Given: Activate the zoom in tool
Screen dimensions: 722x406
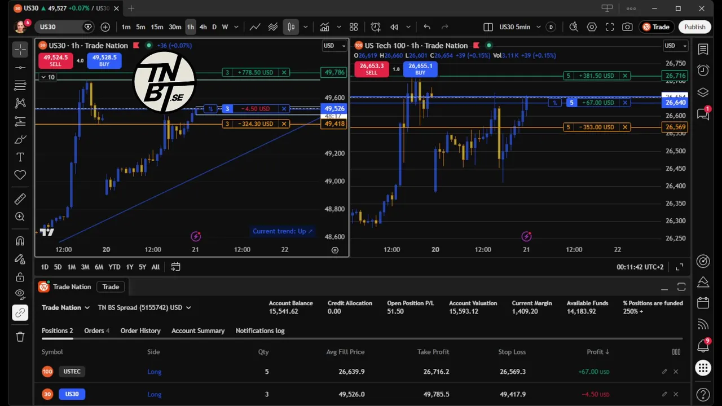Looking at the screenshot, I should (x=20, y=217).
